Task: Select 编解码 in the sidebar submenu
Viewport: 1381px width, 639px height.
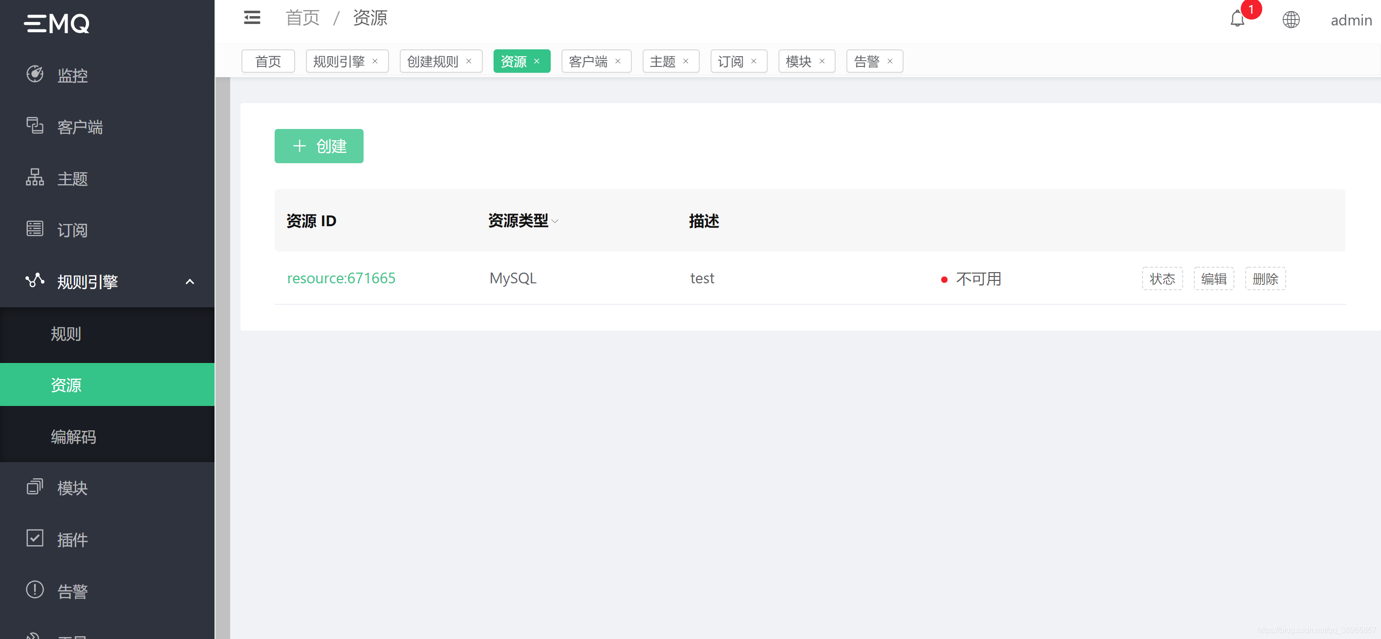Action: (x=73, y=437)
